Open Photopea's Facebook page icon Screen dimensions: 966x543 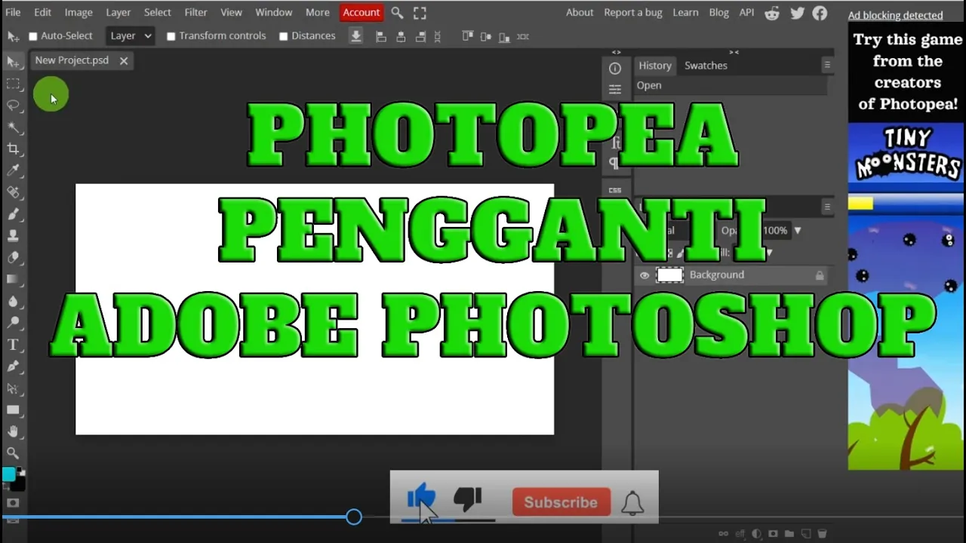[820, 13]
